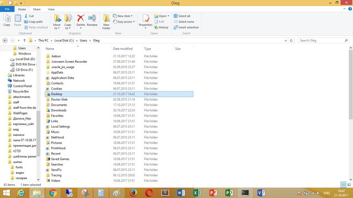353x198 pixels.
Task: Click Users in the address bar
Action: (83, 40)
